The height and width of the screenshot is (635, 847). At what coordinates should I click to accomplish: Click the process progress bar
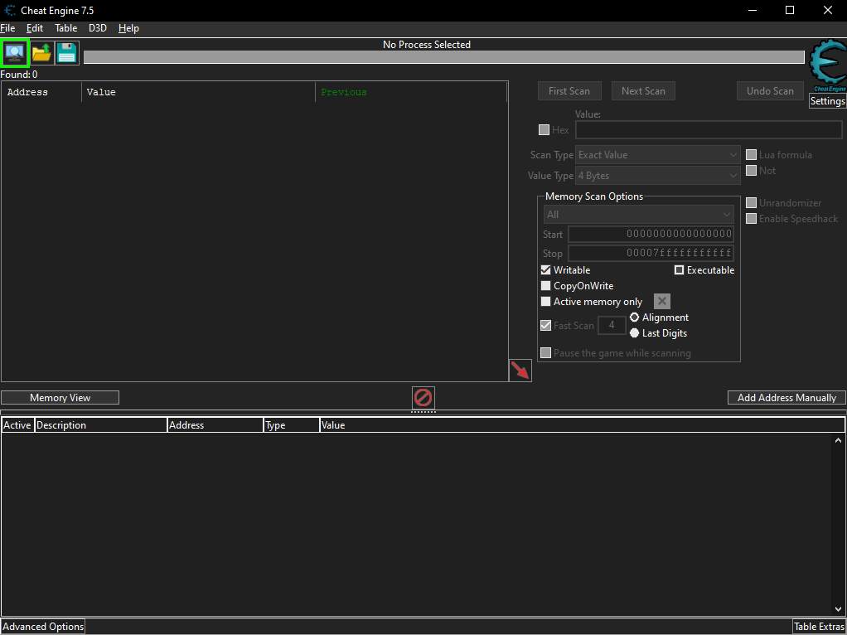pyautogui.click(x=443, y=57)
